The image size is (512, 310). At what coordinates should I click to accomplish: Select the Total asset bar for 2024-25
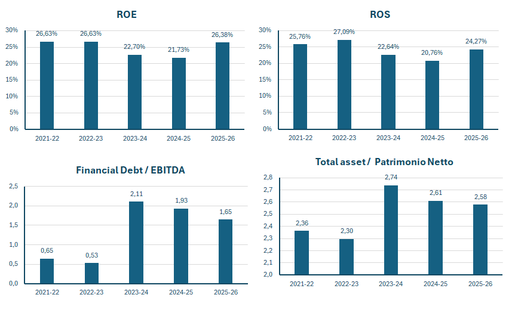[x=436, y=238]
